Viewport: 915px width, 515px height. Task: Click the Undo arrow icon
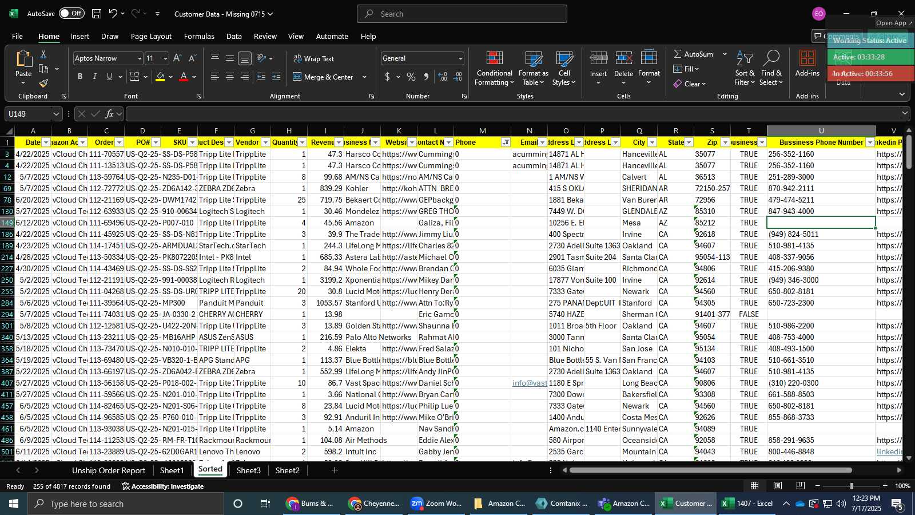click(113, 14)
